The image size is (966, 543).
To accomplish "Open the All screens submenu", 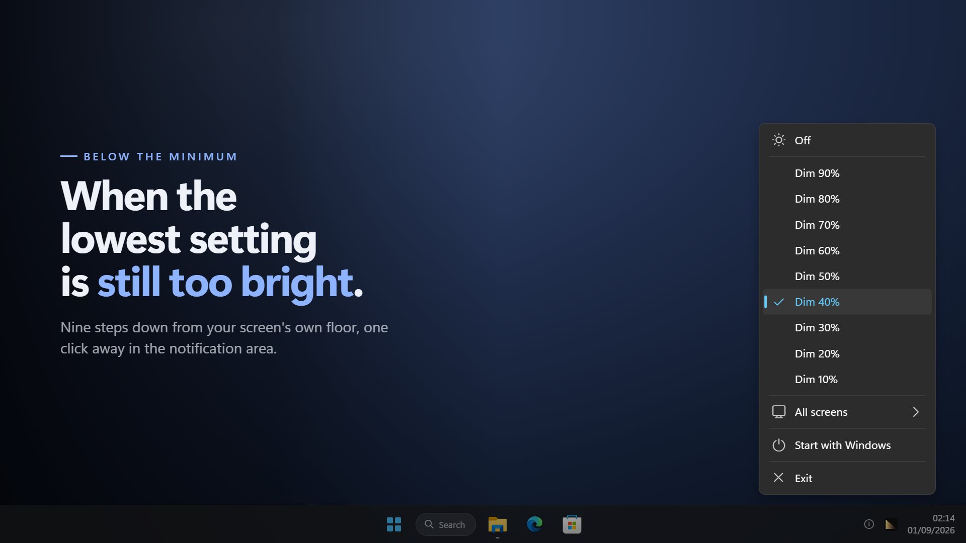I will point(847,412).
